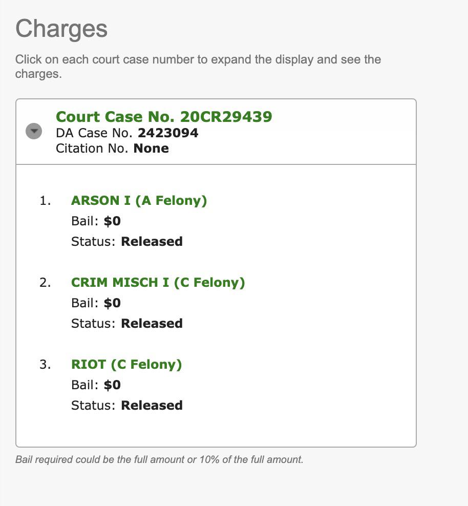Click the bail required footnote text
Screen dimensions: 468x506
tap(159, 459)
